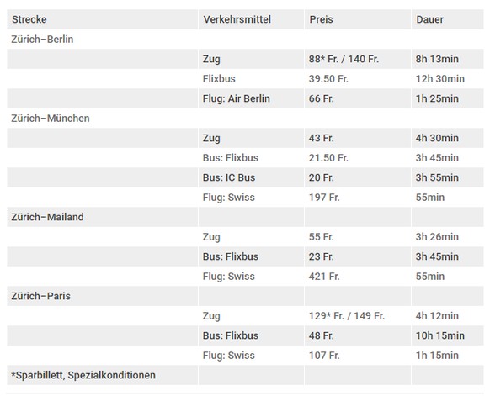
Task: Click the 10h 15min duration cell
Action: [x=440, y=335]
